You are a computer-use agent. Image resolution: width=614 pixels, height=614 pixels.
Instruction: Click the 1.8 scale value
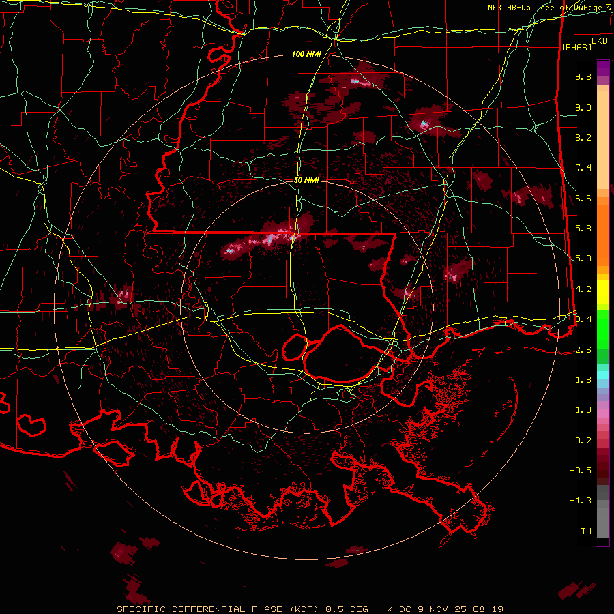(x=583, y=380)
